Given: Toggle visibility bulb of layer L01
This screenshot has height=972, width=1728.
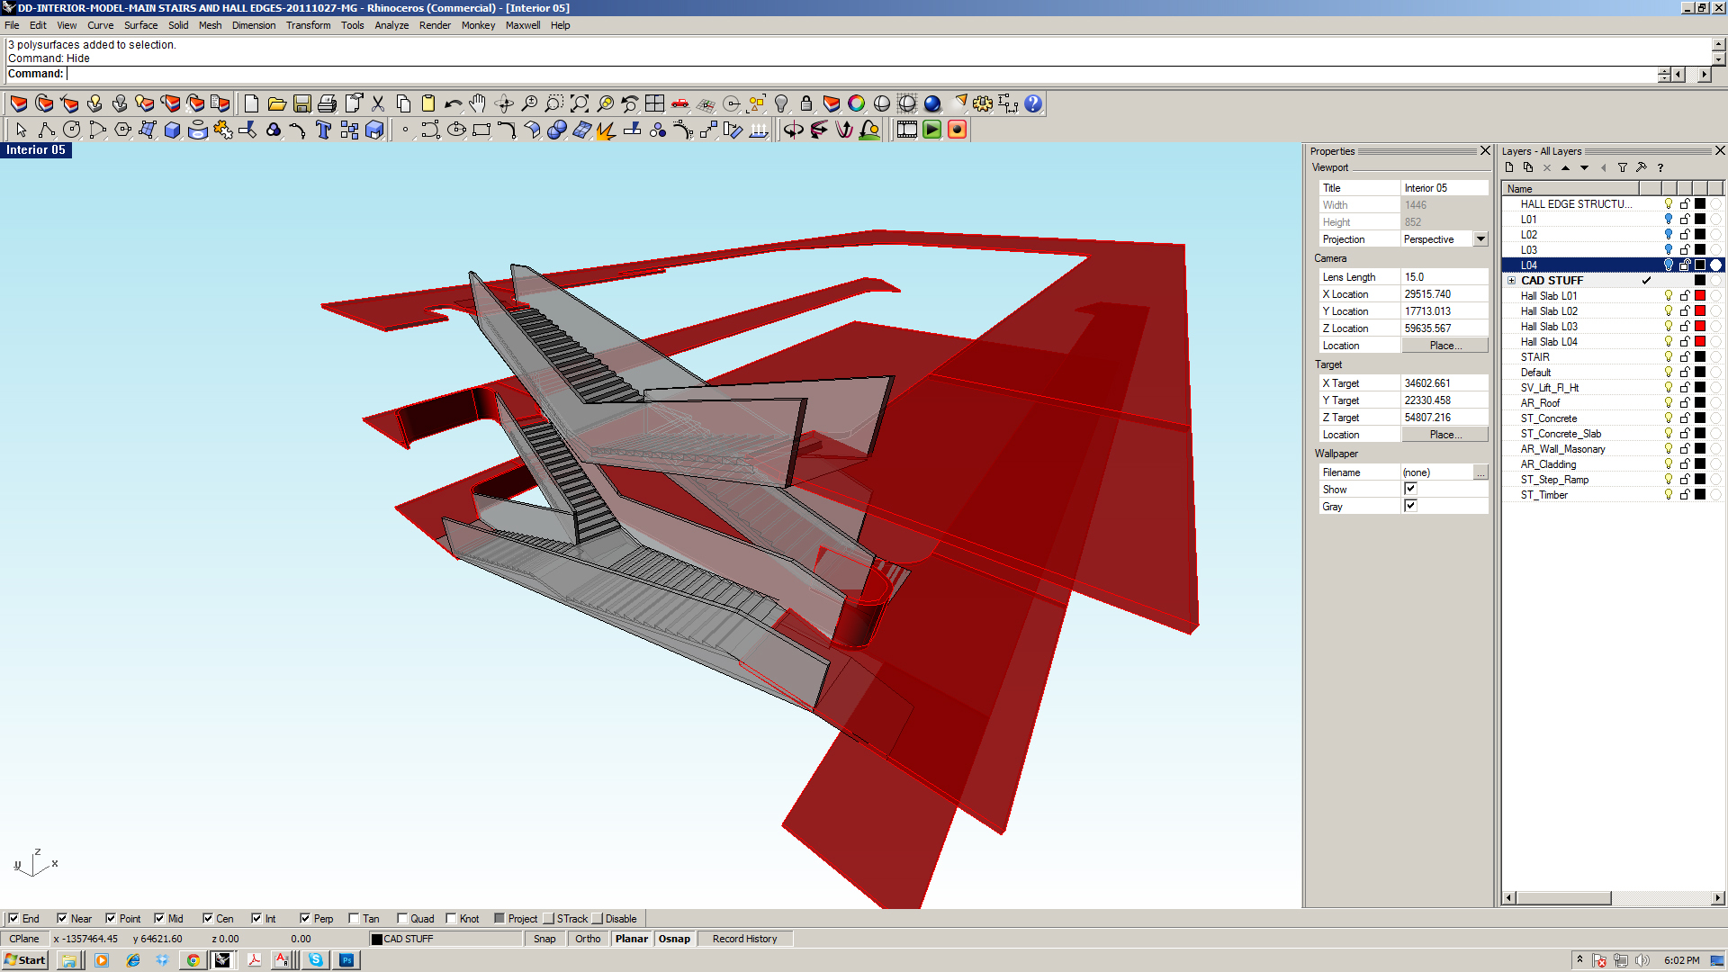Looking at the screenshot, I should click(x=1669, y=219).
